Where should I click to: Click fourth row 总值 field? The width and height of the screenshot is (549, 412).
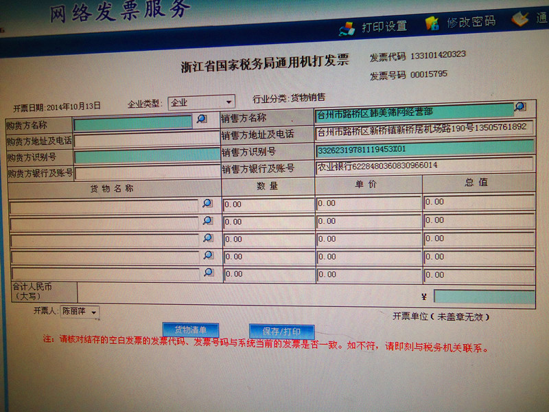pos(479,257)
